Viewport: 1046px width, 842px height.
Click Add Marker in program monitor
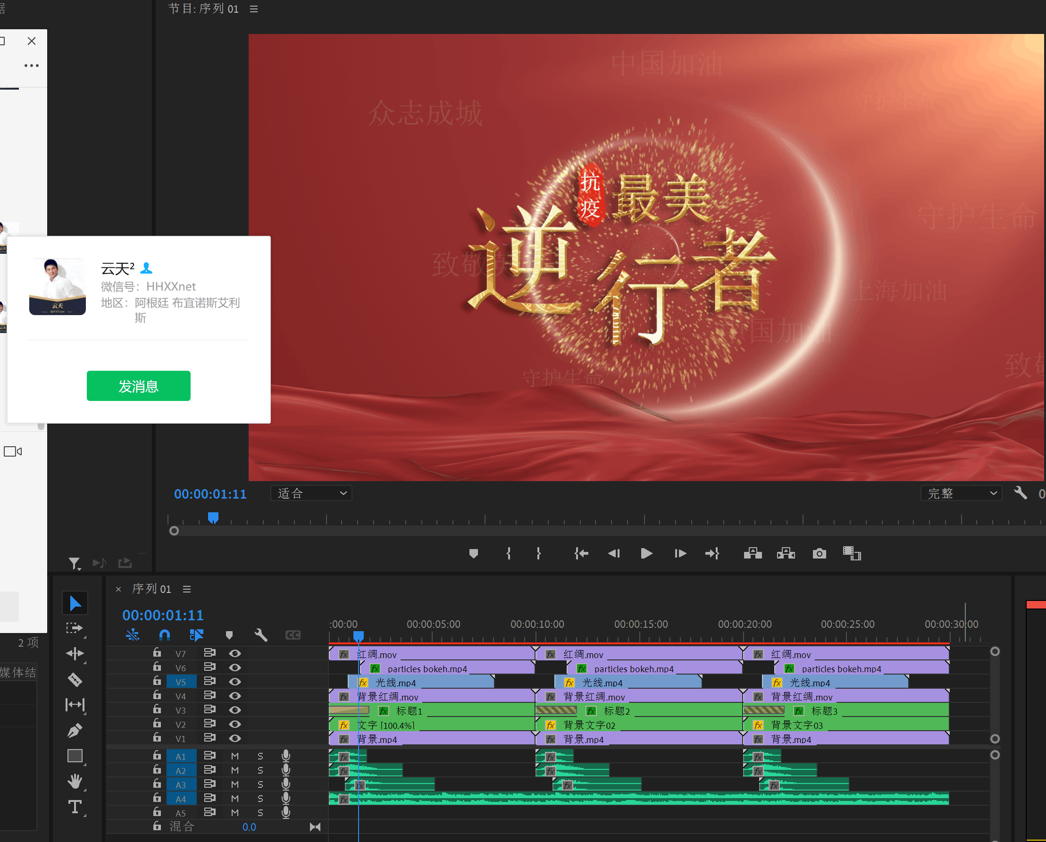[474, 553]
